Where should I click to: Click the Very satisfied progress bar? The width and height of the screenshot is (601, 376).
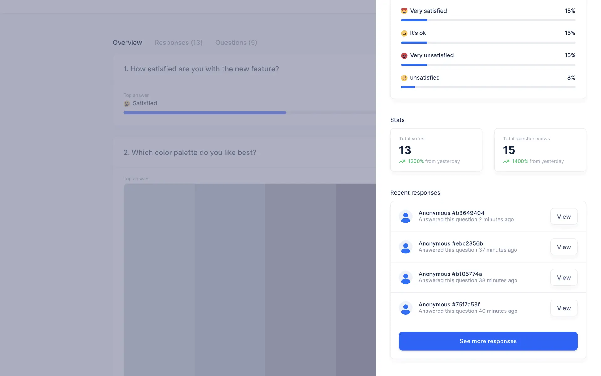click(488, 20)
